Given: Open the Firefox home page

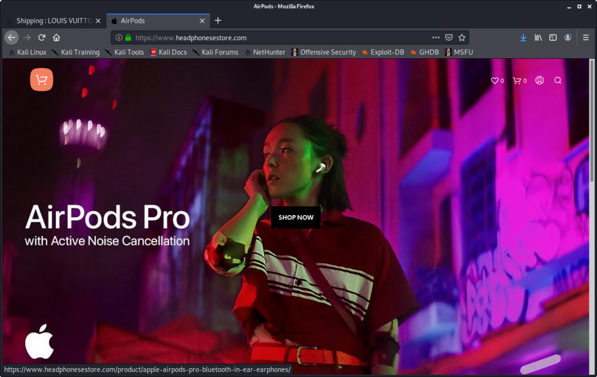Looking at the screenshot, I should click(57, 37).
